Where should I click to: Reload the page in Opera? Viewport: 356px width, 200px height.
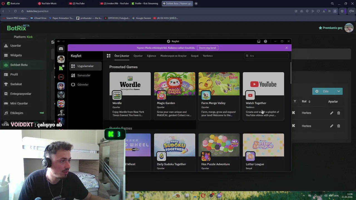15,11
